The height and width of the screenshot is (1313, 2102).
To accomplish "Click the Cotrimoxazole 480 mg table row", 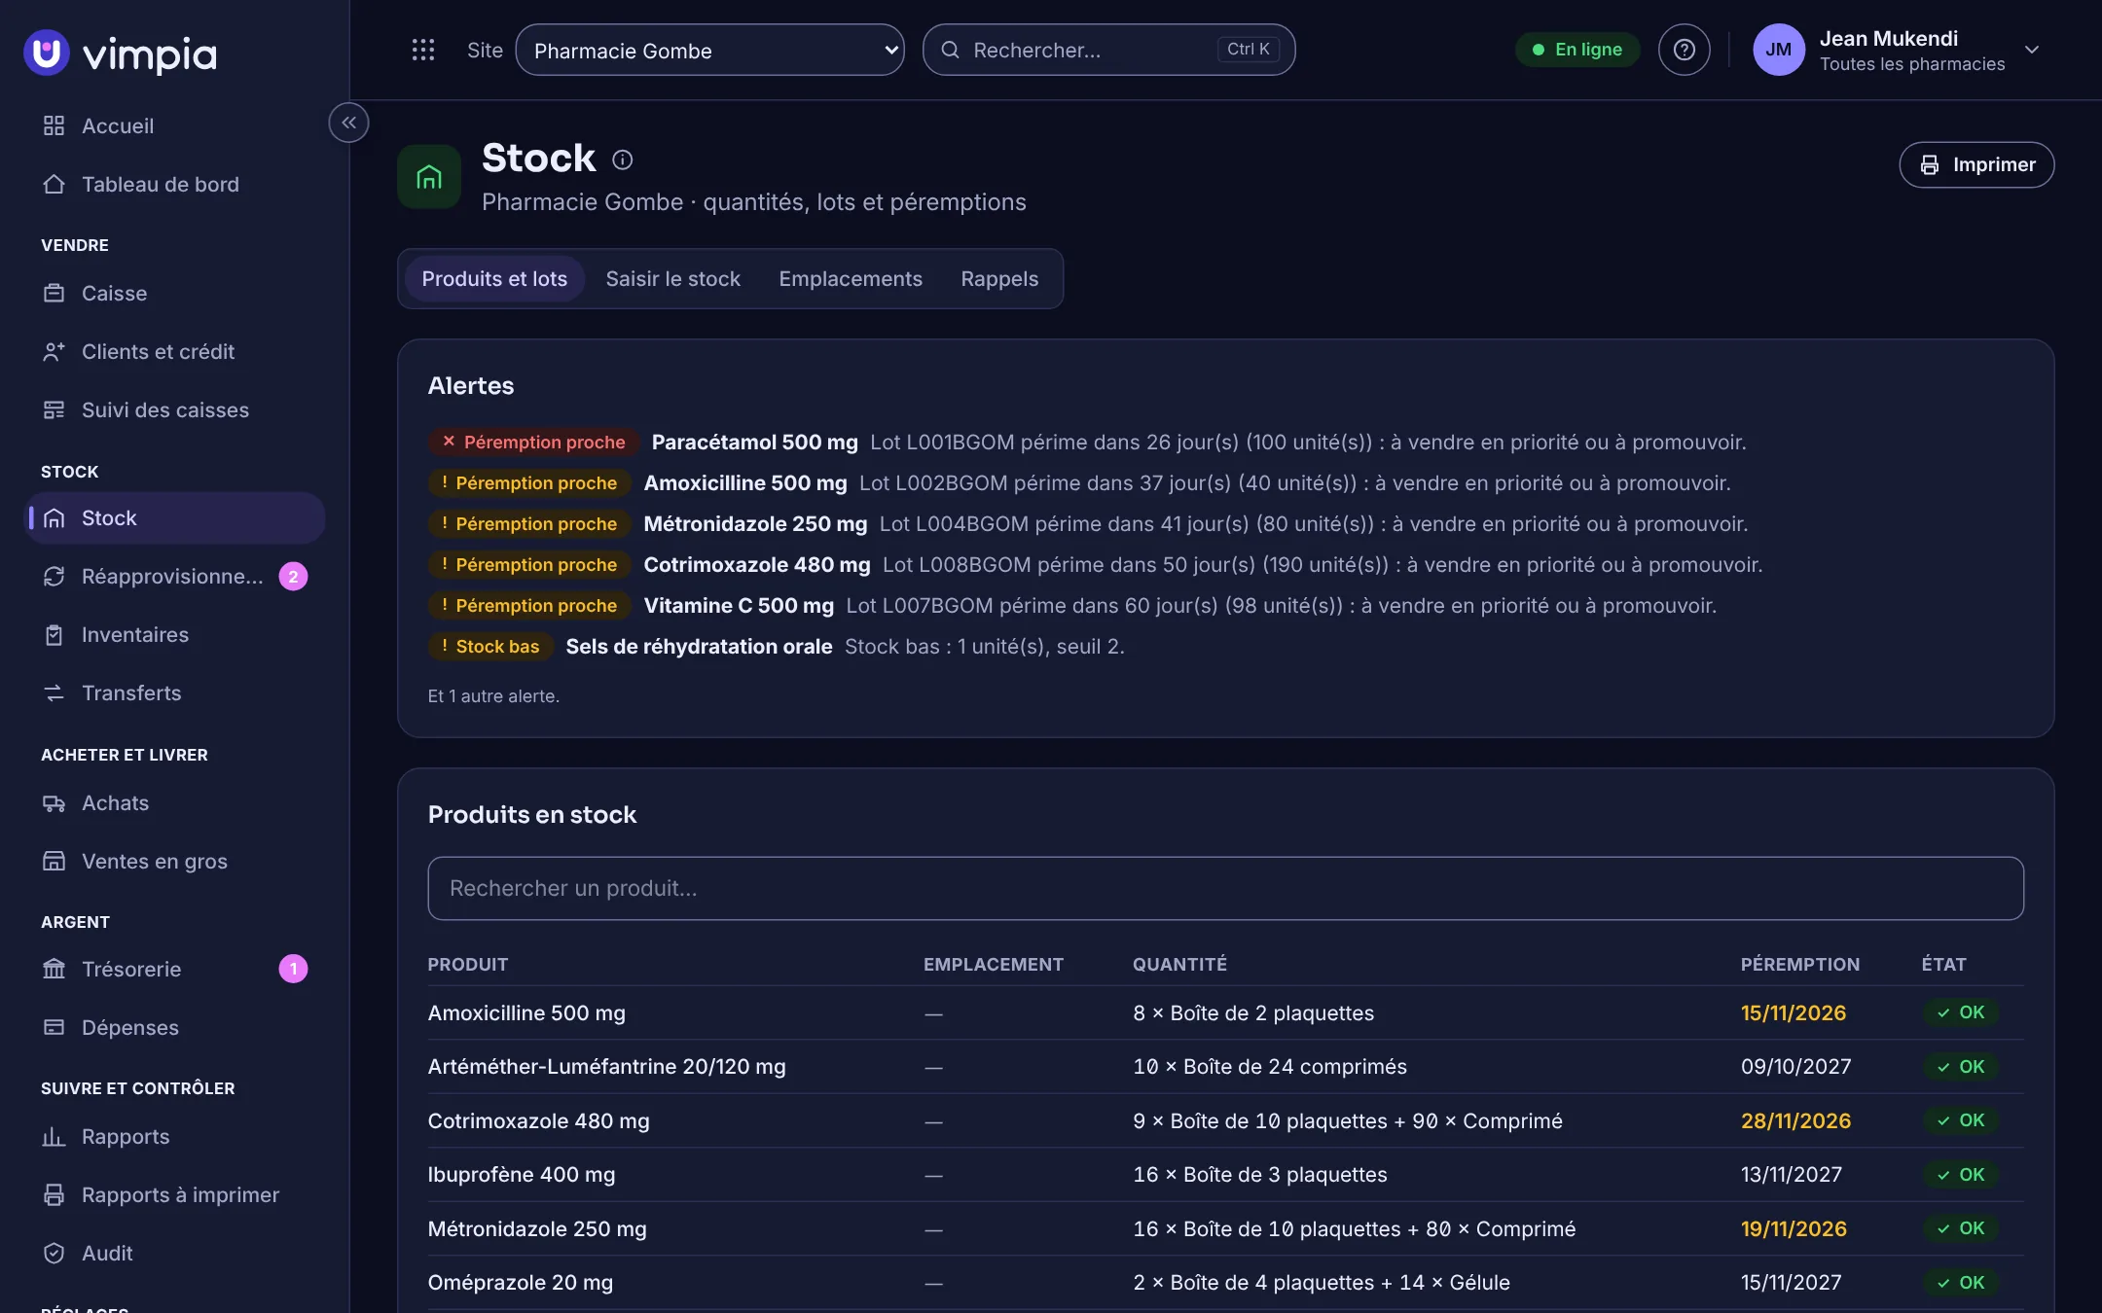I will [1225, 1120].
